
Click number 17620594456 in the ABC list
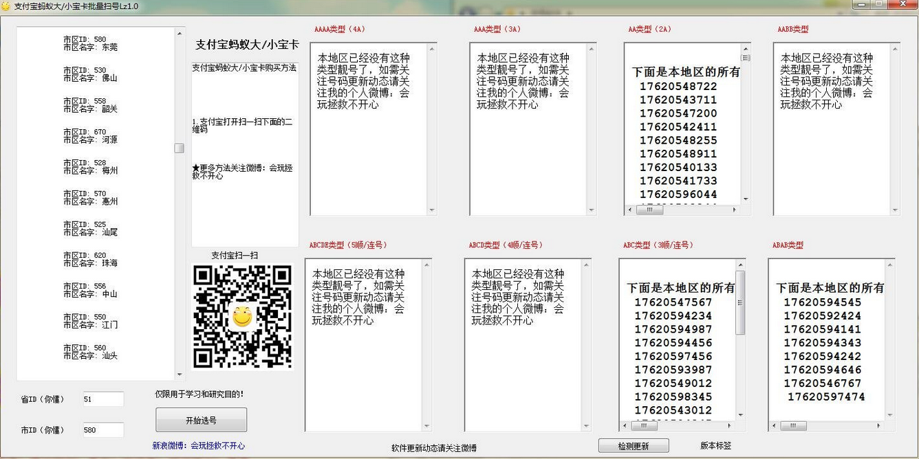tap(673, 343)
